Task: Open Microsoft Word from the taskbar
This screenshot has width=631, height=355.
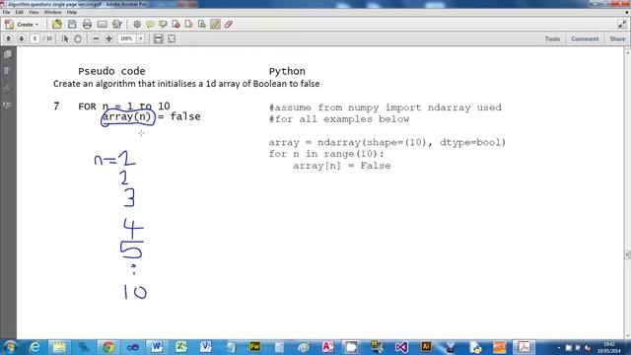Action: point(157,347)
